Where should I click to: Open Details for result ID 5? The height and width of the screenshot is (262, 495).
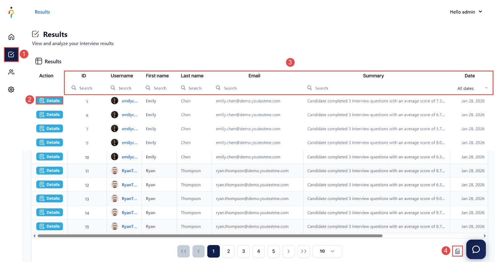click(49, 101)
